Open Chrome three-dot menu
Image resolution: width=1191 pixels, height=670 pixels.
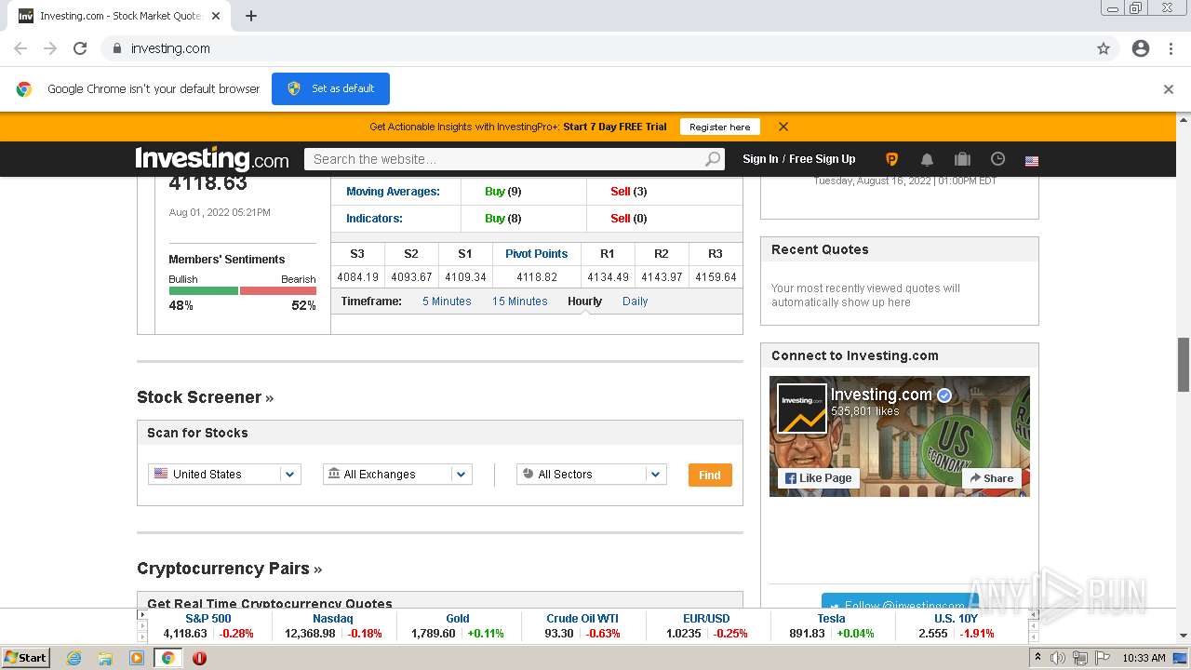coord(1171,48)
